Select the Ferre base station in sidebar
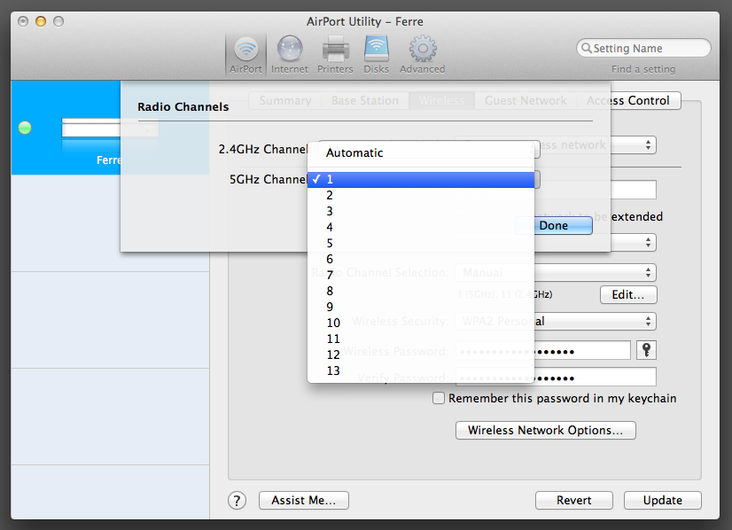 (x=110, y=128)
